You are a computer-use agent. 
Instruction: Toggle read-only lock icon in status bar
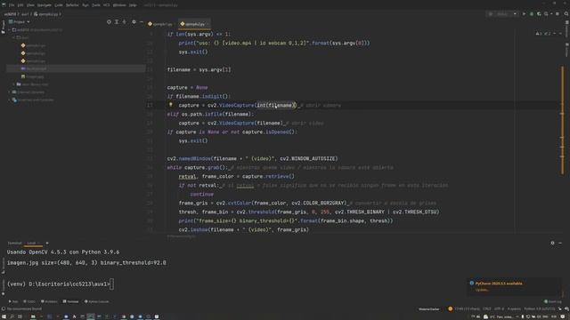click(560, 309)
